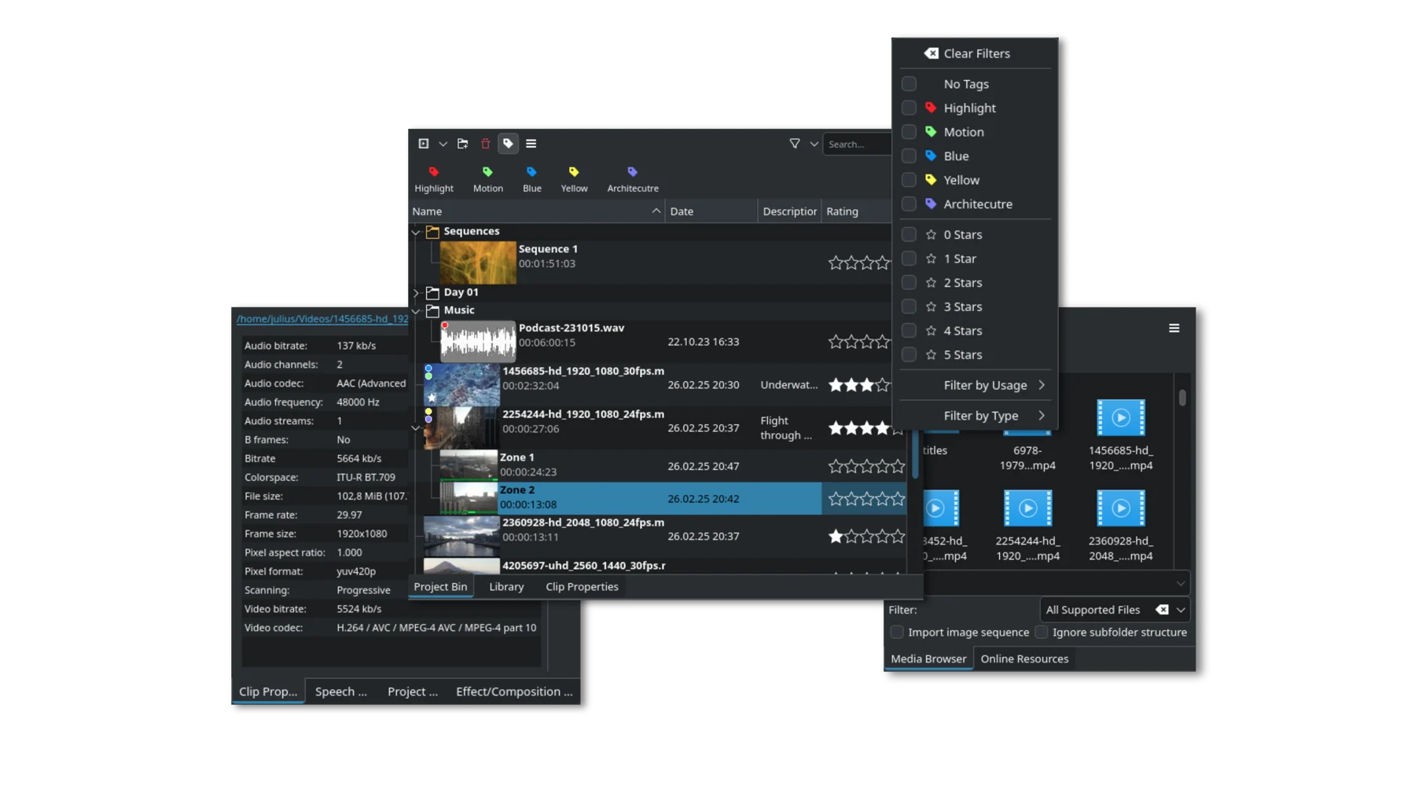Collapse the Sequences folder
The image size is (1415, 796).
[416, 232]
